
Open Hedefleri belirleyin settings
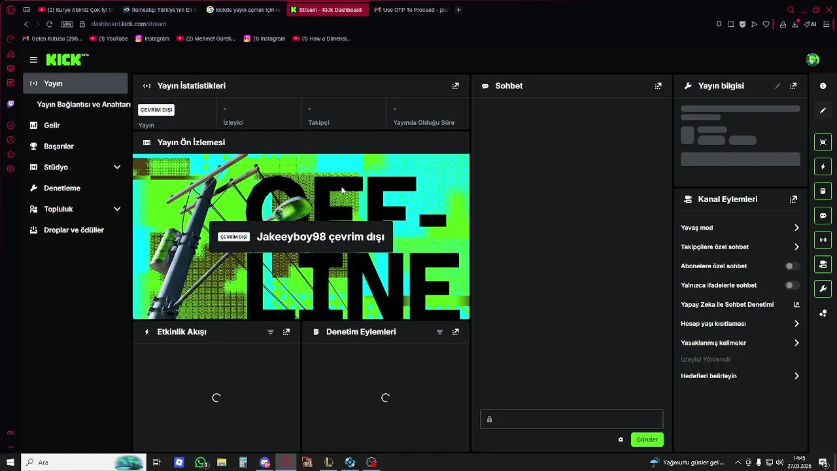point(740,376)
